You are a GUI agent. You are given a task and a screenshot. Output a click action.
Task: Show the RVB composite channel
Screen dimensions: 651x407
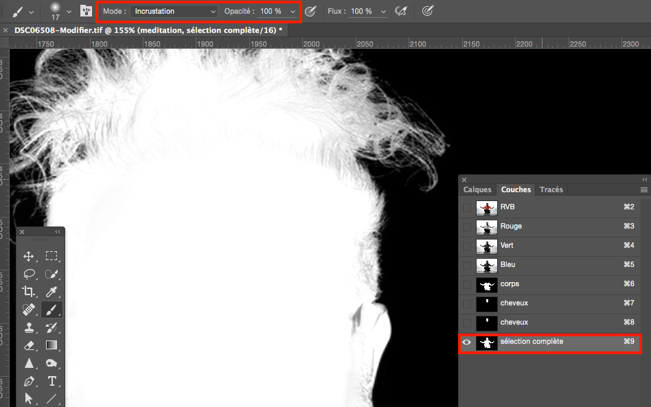(467, 207)
